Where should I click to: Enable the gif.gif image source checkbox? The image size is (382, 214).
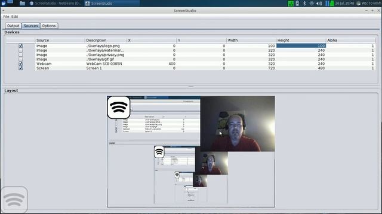pos(21,59)
